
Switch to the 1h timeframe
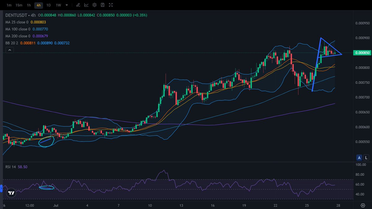29,5
